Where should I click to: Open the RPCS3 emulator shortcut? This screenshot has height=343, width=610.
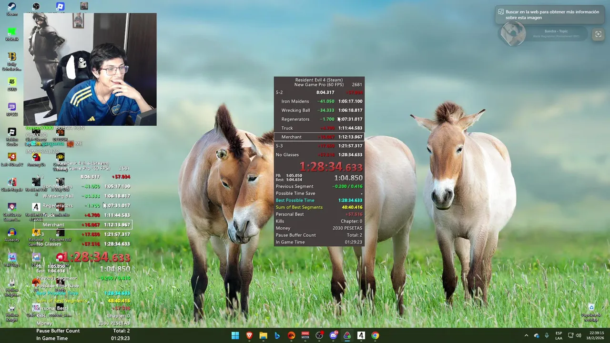[12, 110]
